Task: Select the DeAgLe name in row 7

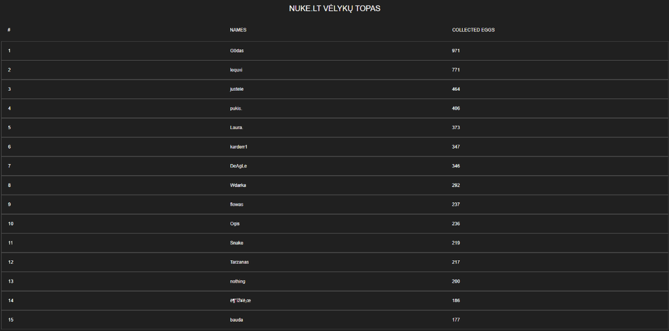Action: 239,166
